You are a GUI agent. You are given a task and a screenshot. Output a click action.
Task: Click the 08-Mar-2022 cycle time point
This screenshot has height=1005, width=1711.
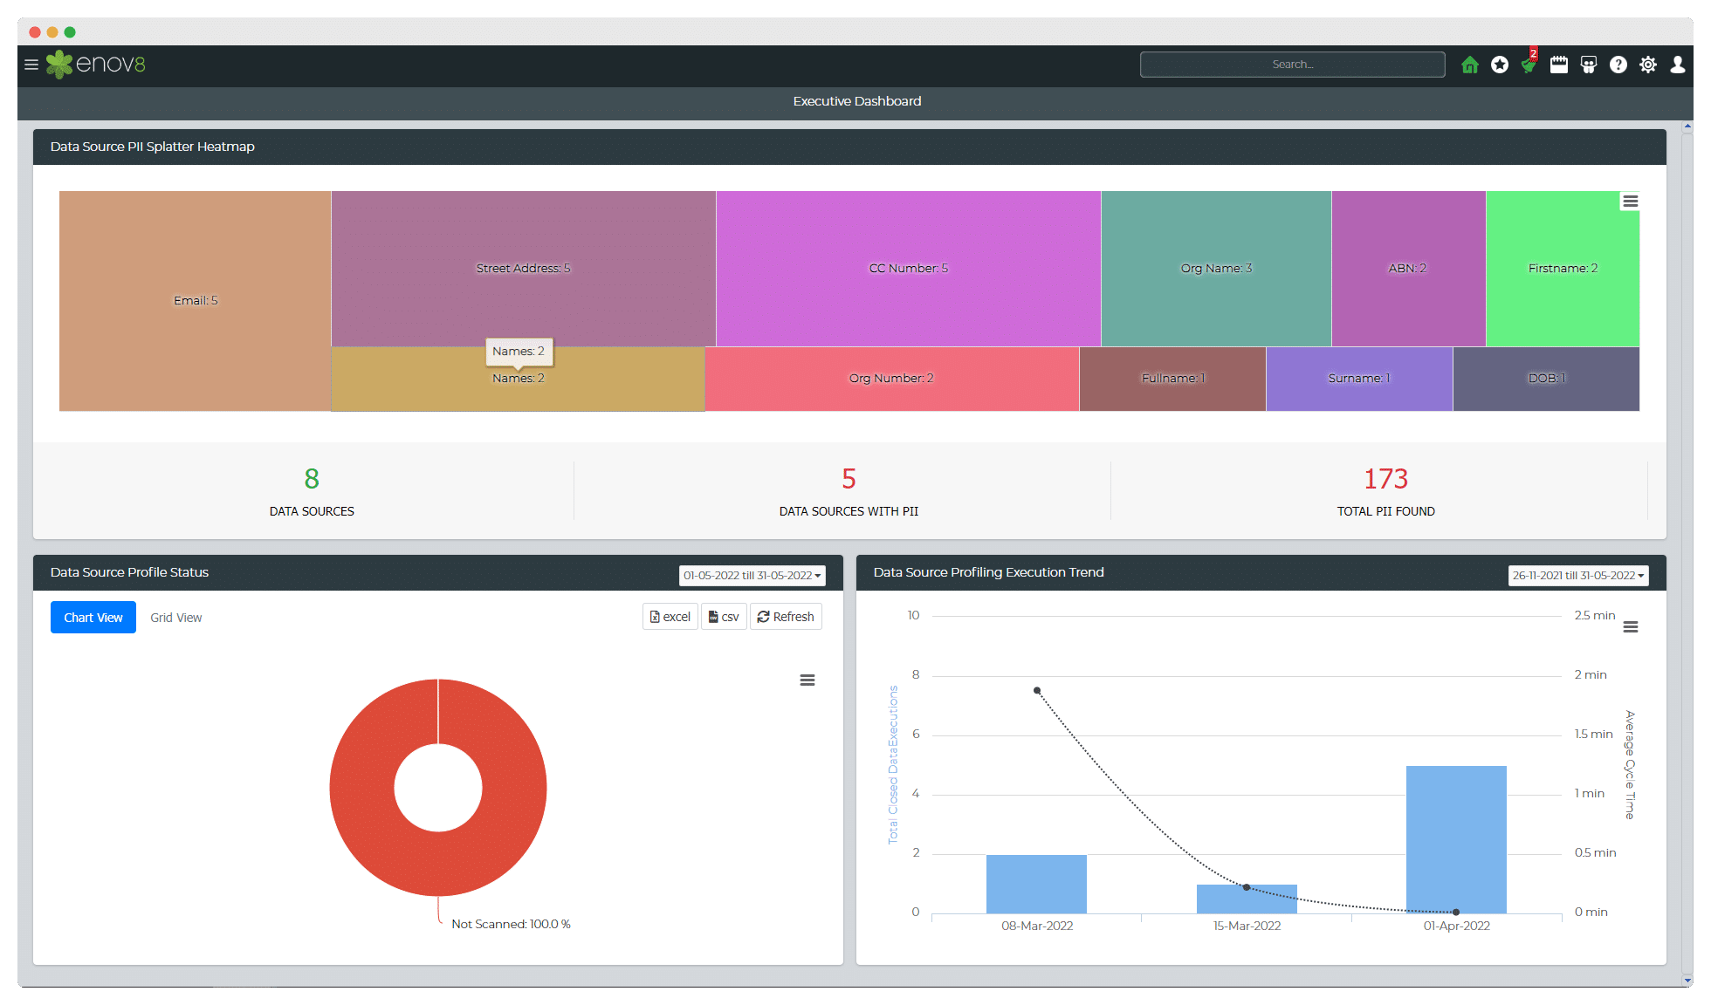(x=1037, y=690)
